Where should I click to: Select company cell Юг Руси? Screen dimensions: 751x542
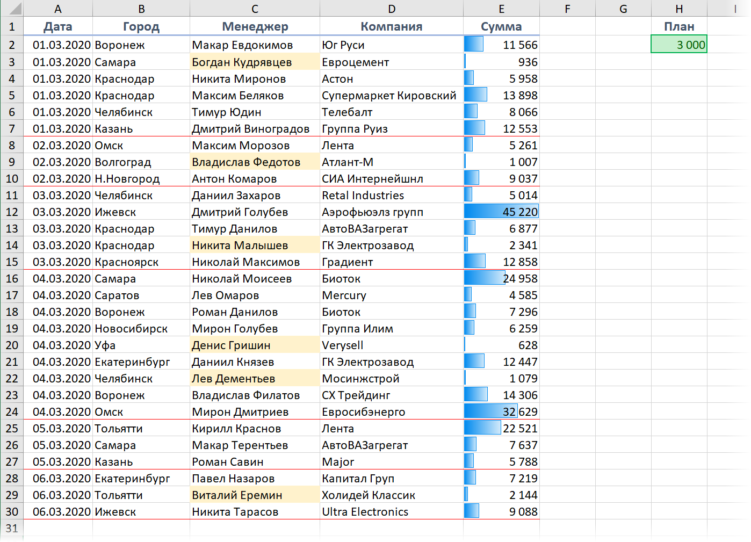pyautogui.click(x=392, y=45)
